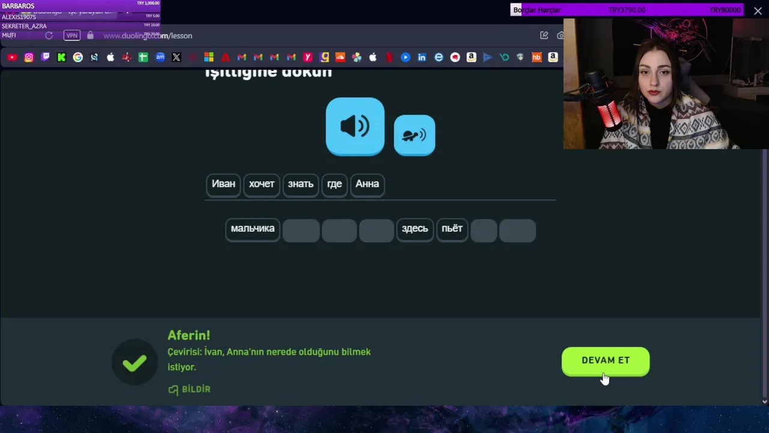Open the X (Twitter) bookmark
The height and width of the screenshot is (433, 769).
(x=176, y=57)
